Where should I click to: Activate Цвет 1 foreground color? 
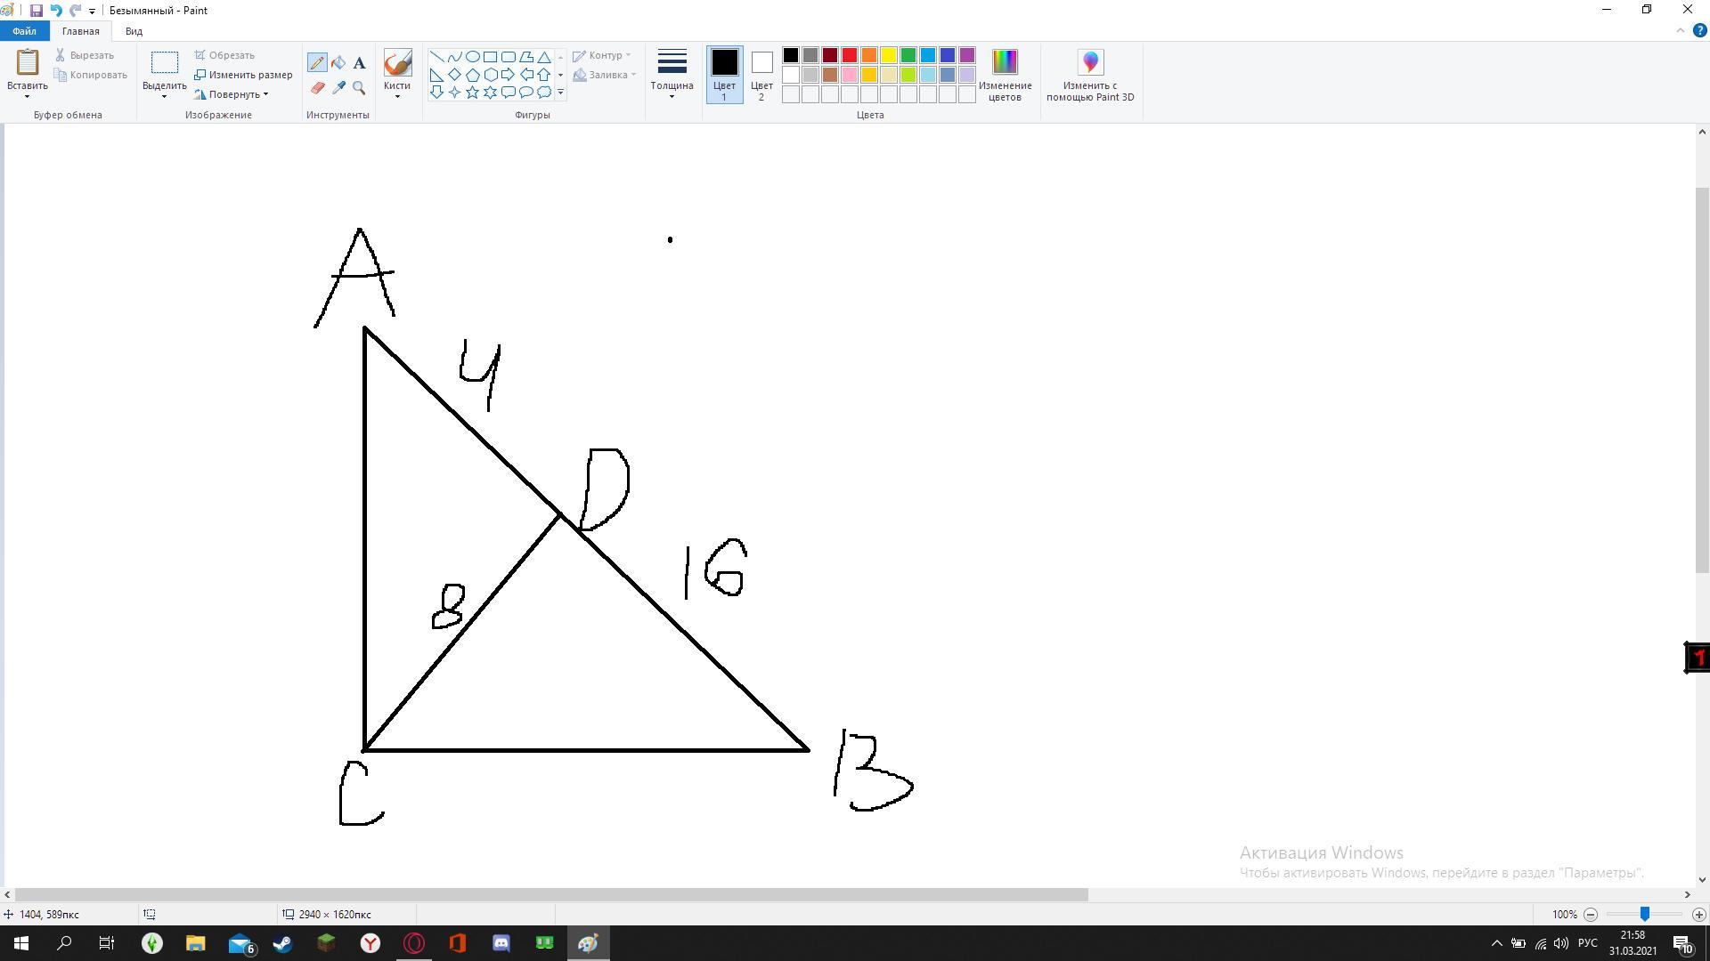tap(724, 75)
